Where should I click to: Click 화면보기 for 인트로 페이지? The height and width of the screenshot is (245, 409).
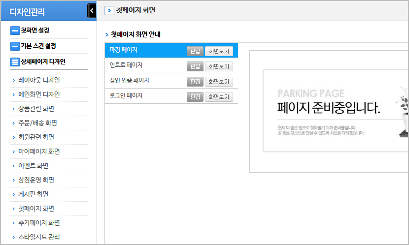click(219, 66)
